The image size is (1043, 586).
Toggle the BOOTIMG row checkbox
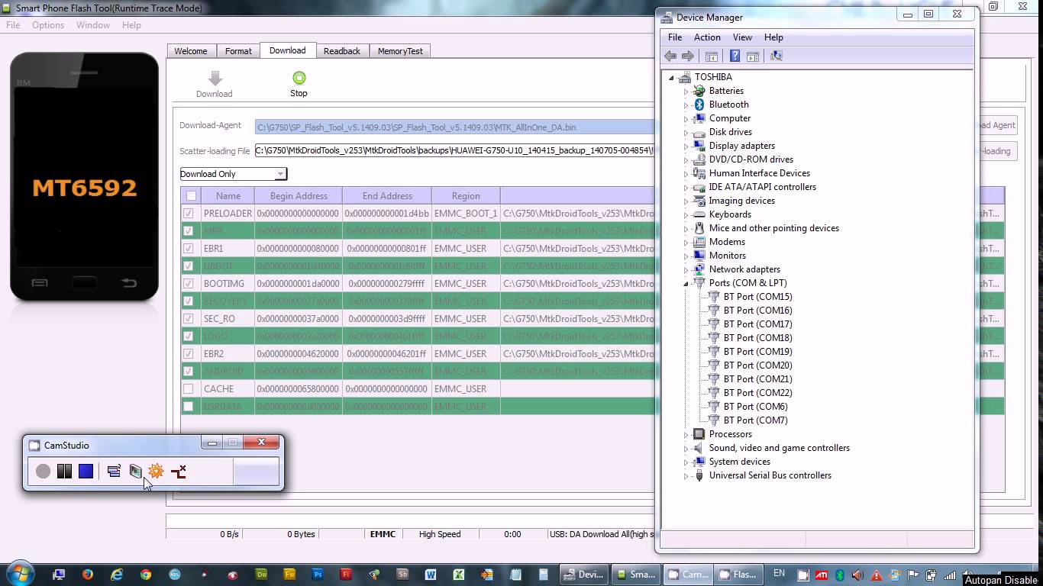(189, 284)
